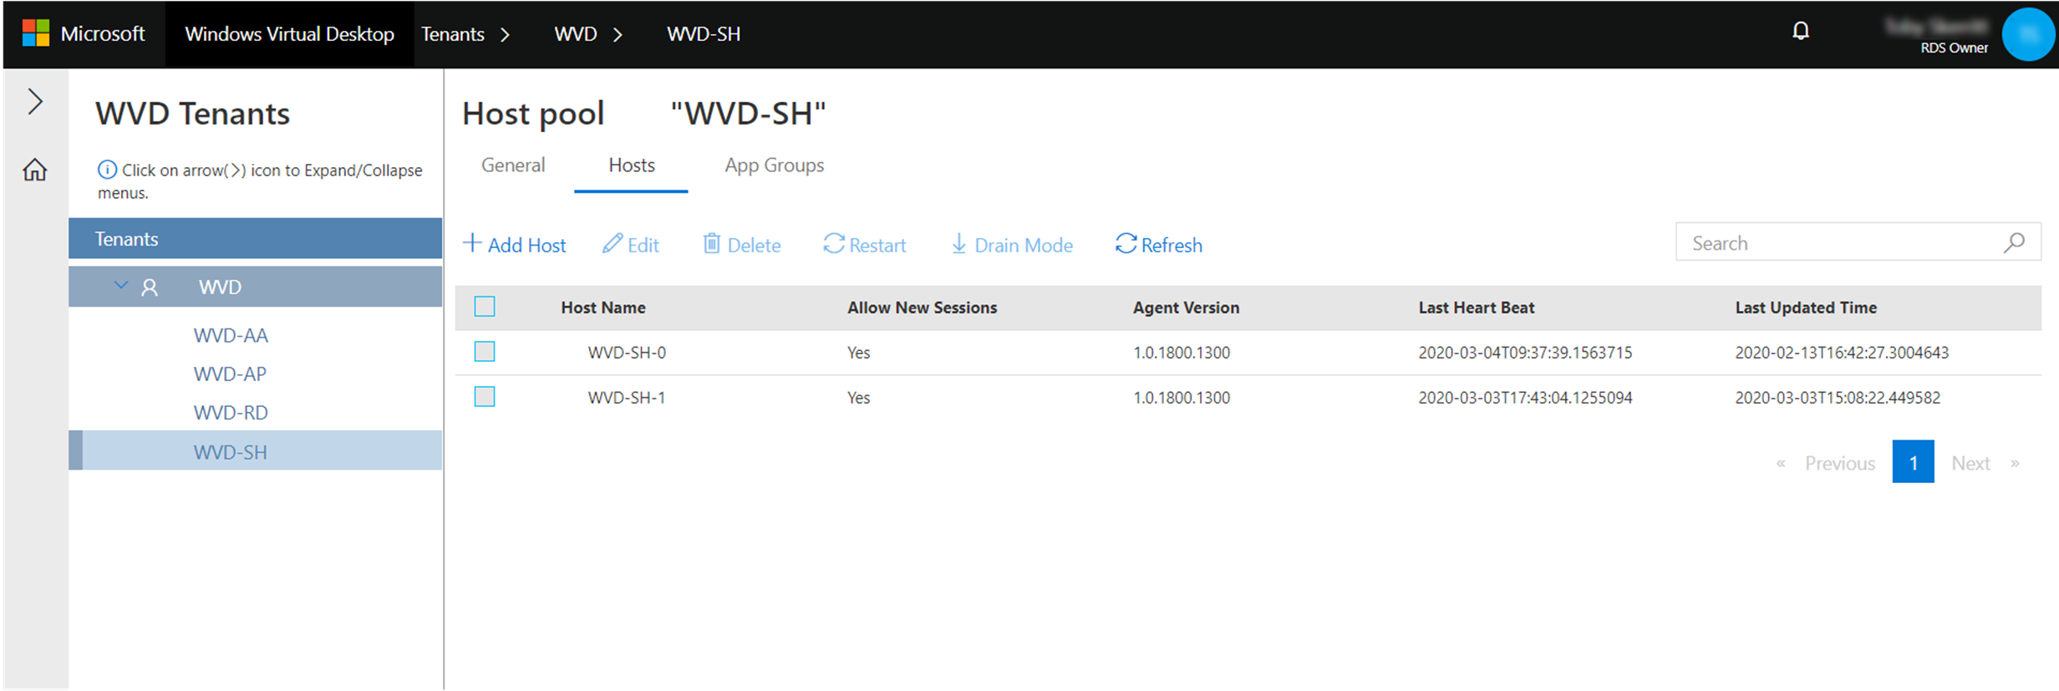Click the Drain Mode down-arrow icon
The image size is (2059, 691).
pyautogui.click(x=959, y=243)
